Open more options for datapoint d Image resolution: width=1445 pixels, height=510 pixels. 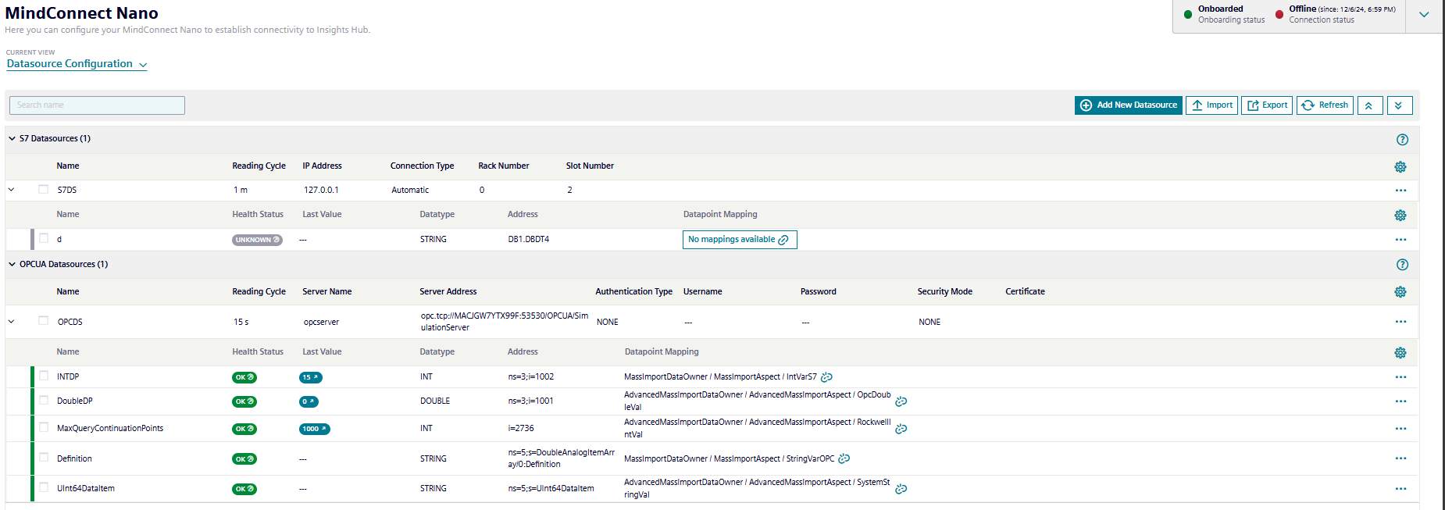[x=1400, y=240]
